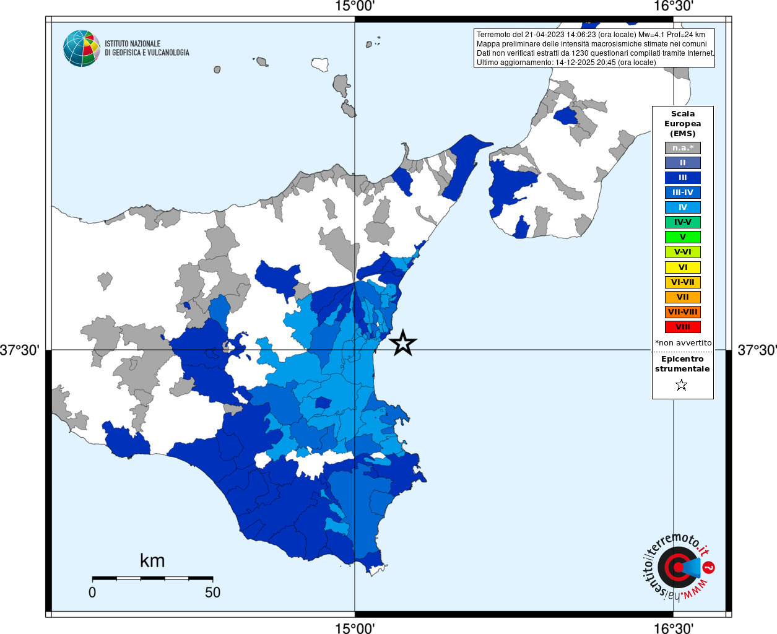The image size is (777, 634).
Task: Select the green intensity V swatch
Action: pyautogui.click(x=683, y=237)
